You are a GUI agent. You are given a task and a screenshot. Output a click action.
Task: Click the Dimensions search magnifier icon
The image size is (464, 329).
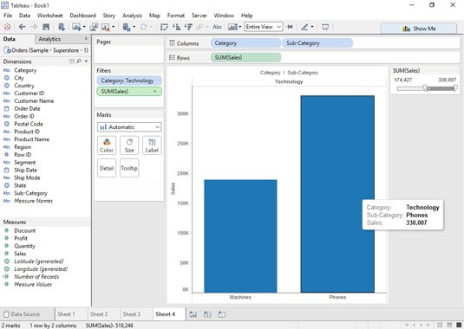point(79,61)
